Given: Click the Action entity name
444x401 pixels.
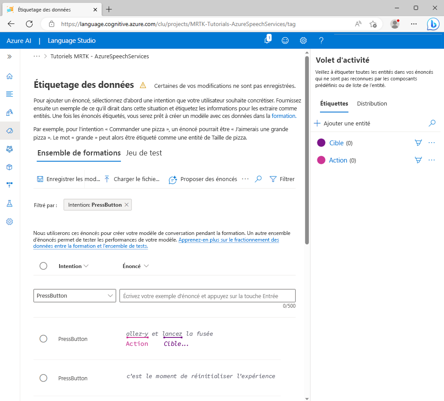Looking at the screenshot, I should click(338, 160).
